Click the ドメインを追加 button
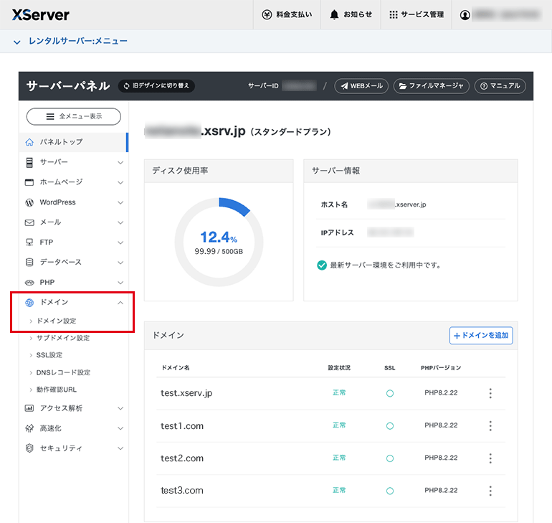The width and height of the screenshot is (552, 523). click(x=481, y=336)
